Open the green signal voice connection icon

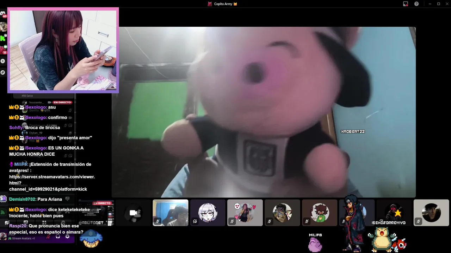pos(3,212)
